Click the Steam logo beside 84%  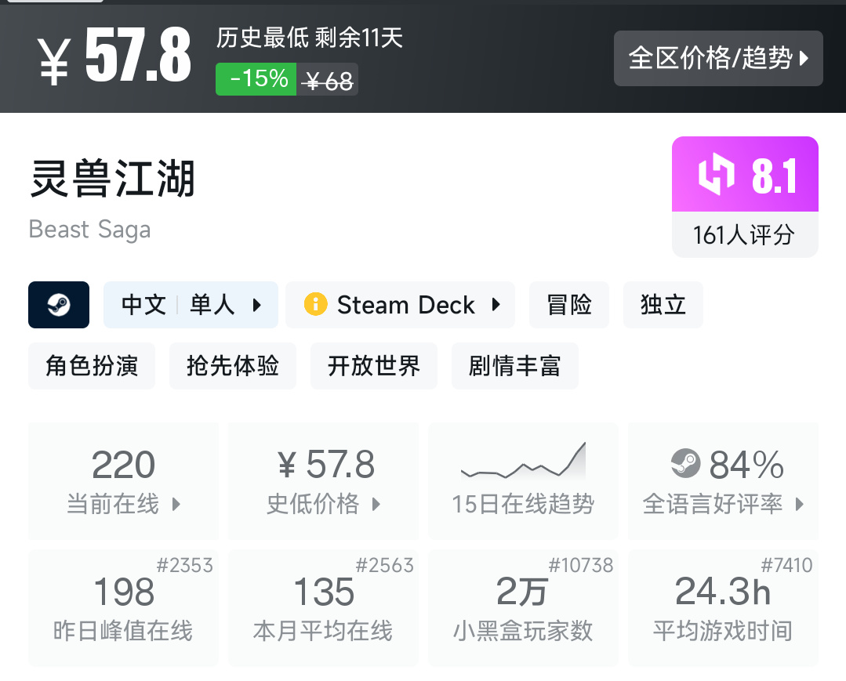tap(686, 465)
